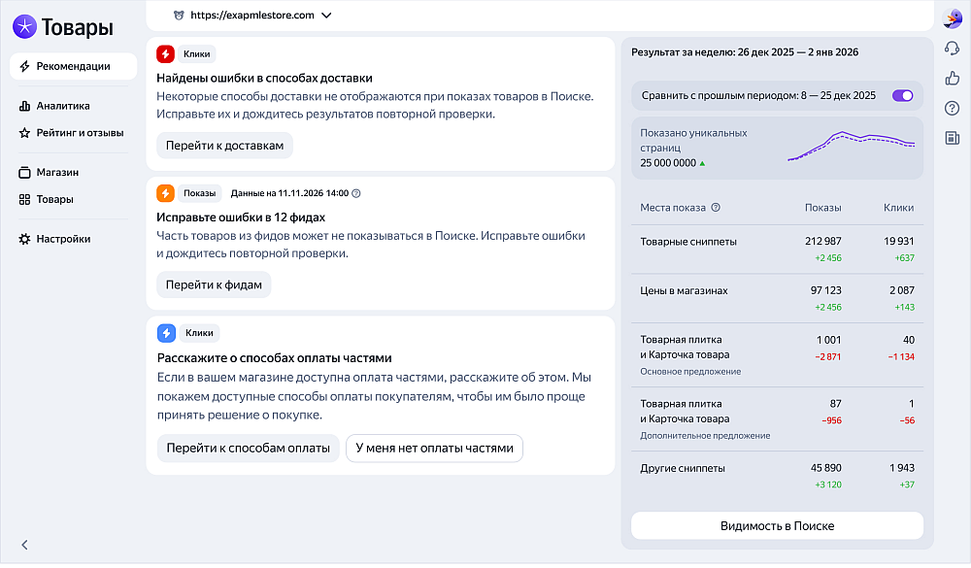The width and height of the screenshot is (971, 568).
Task: Click the shop icon beside Магазин
Action: click(x=25, y=172)
